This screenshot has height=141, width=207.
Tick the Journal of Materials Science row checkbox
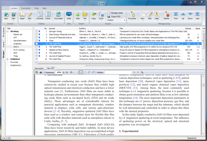pyautogui.click(x=36, y=38)
